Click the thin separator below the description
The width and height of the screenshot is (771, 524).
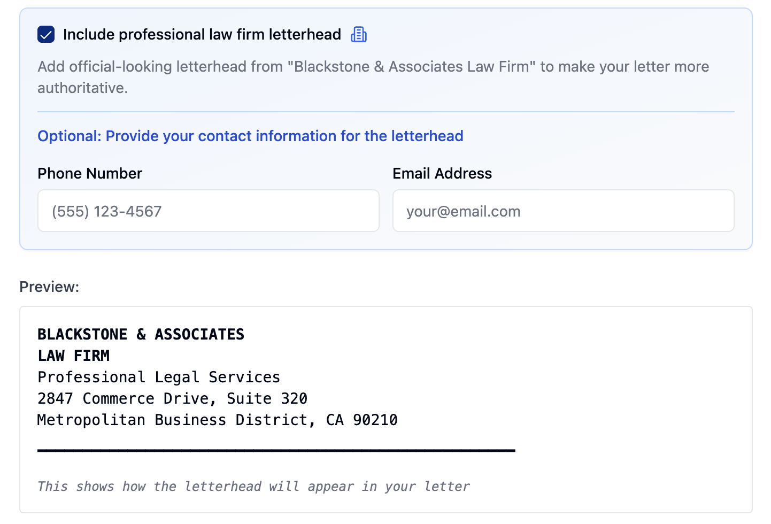click(386, 112)
